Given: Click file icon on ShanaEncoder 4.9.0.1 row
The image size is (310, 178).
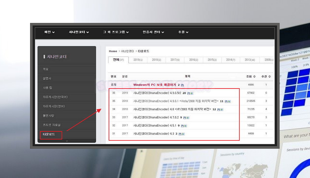Looking at the screenshot, I should pos(226,102).
